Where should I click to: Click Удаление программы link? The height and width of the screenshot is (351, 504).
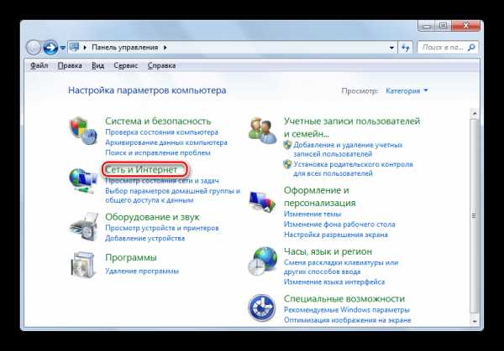tap(142, 271)
